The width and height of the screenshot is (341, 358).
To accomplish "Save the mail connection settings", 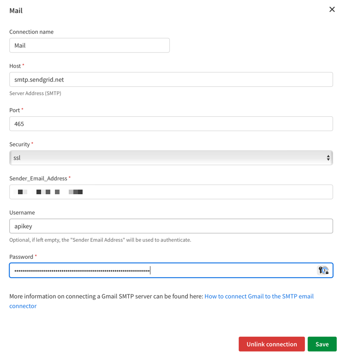I will pos(322,344).
